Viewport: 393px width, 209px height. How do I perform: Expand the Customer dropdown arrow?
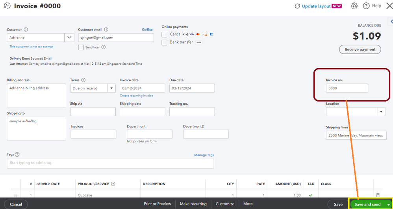coord(69,38)
